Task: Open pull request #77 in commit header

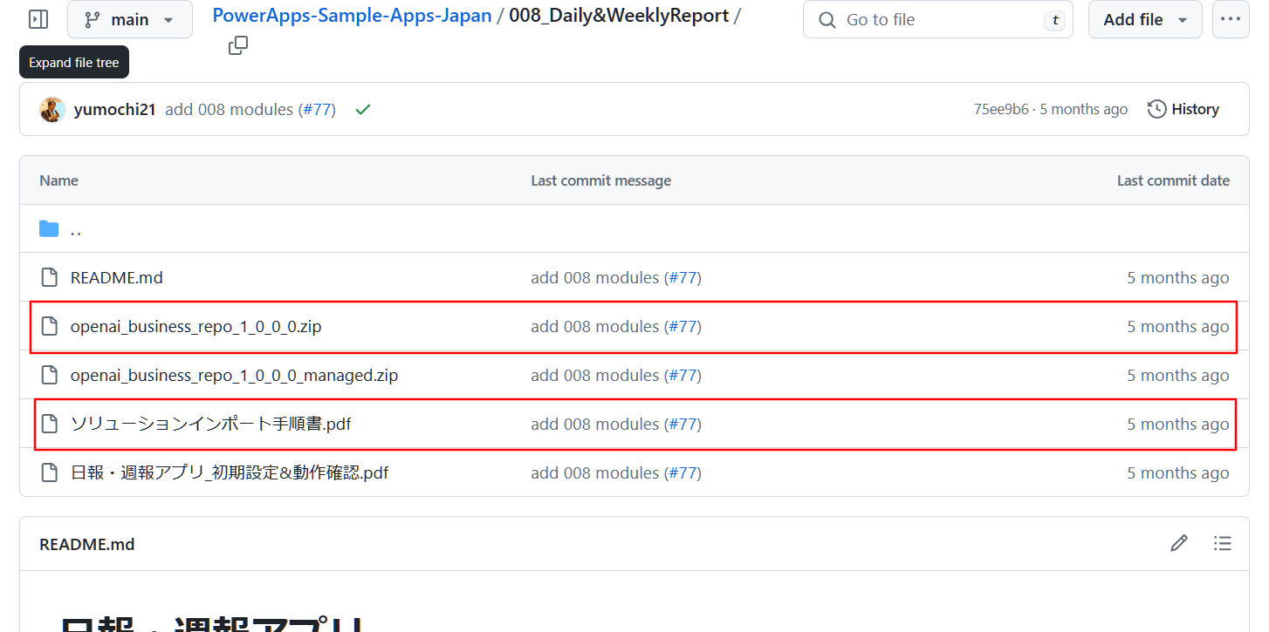Action: (316, 110)
